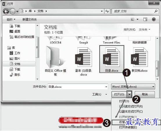Select the 我的数据源 folder

coord(140,40)
